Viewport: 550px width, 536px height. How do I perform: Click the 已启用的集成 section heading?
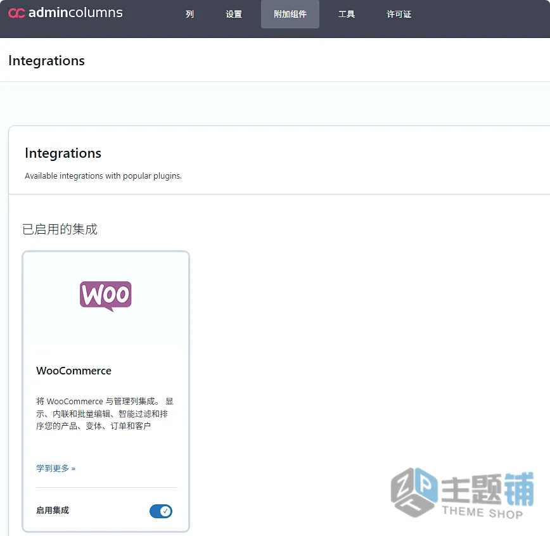click(60, 229)
